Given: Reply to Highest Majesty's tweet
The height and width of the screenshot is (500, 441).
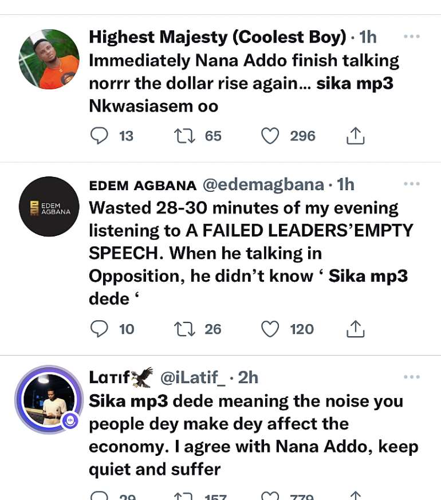Looking at the screenshot, I should coord(100,136).
